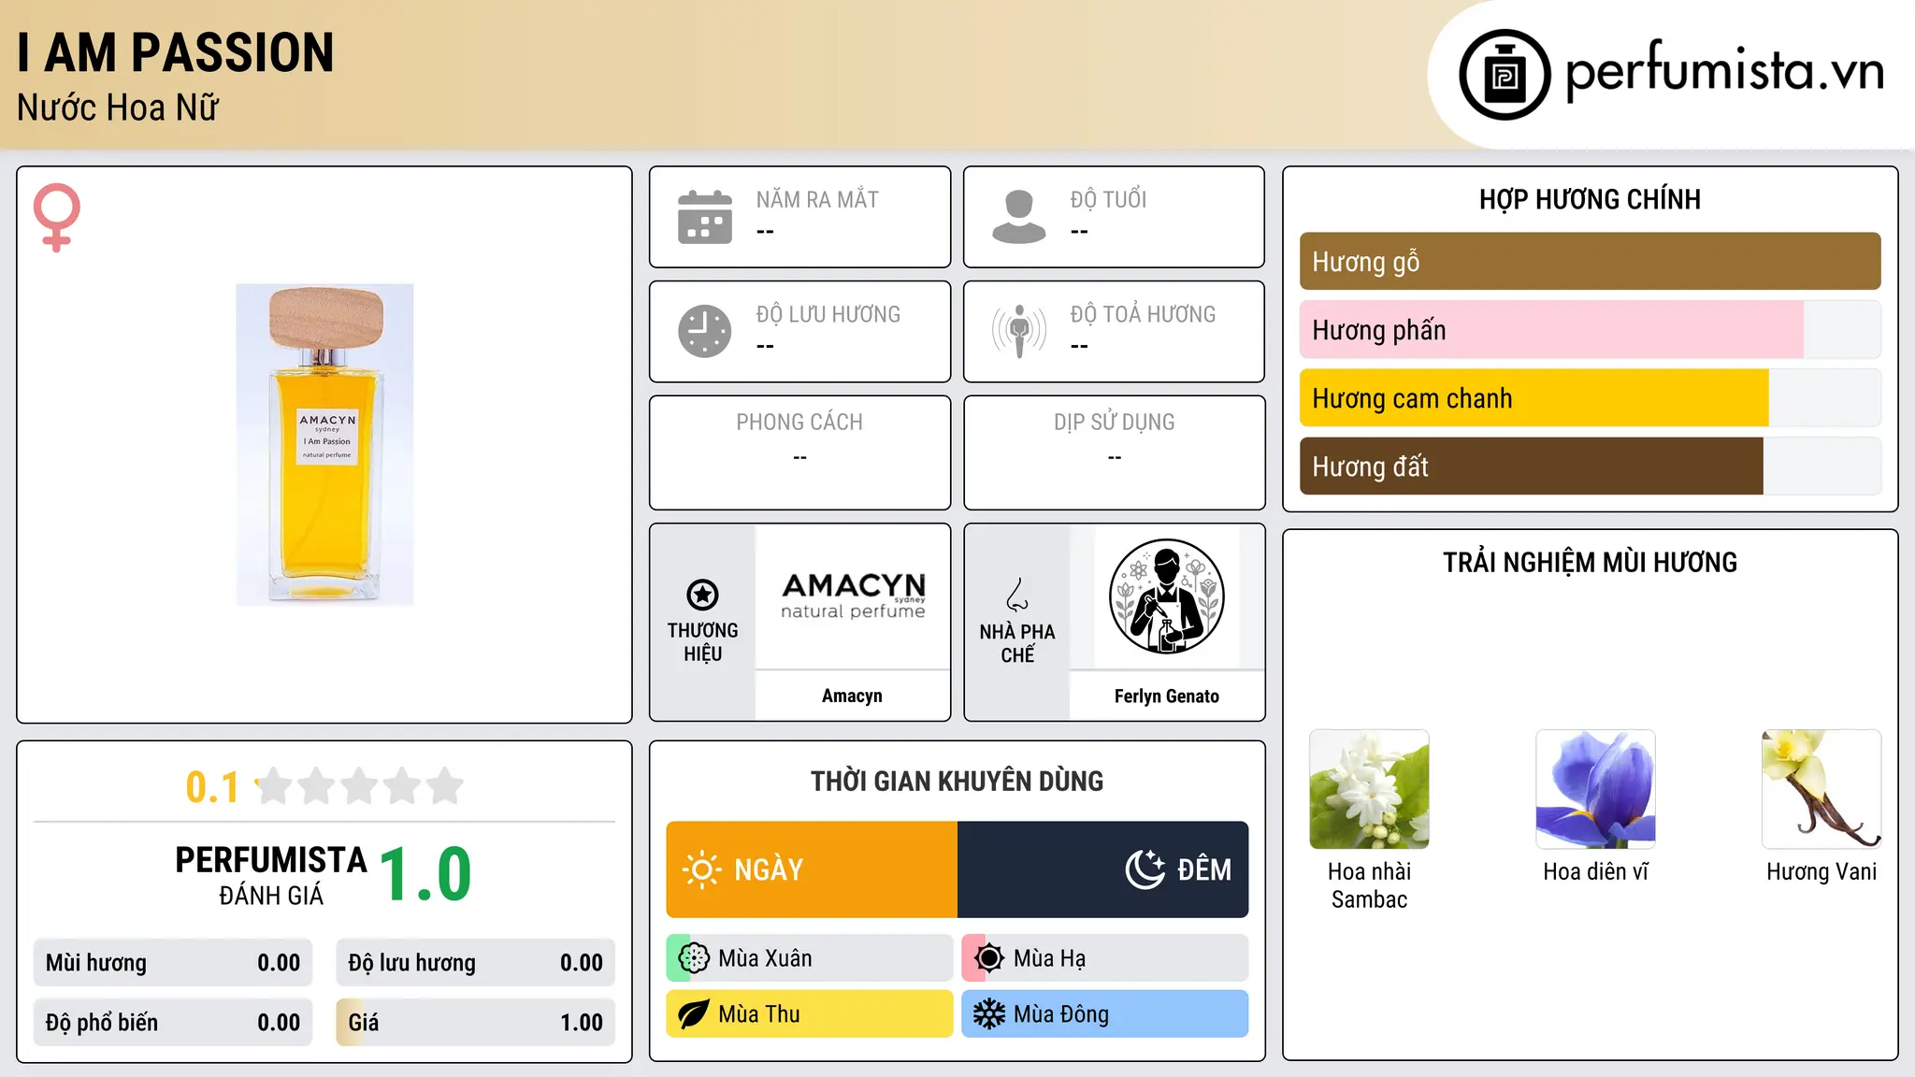Click the leaf icon for Mùa Thu
1915x1077 pixels.
(694, 1014)
